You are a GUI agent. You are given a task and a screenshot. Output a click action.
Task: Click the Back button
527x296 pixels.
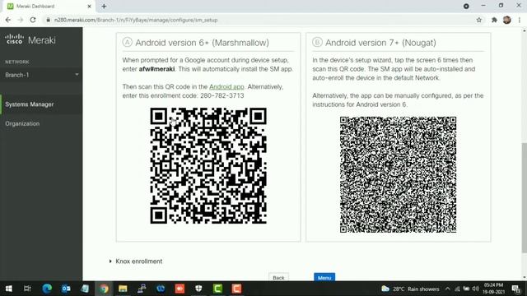[278, 277]
